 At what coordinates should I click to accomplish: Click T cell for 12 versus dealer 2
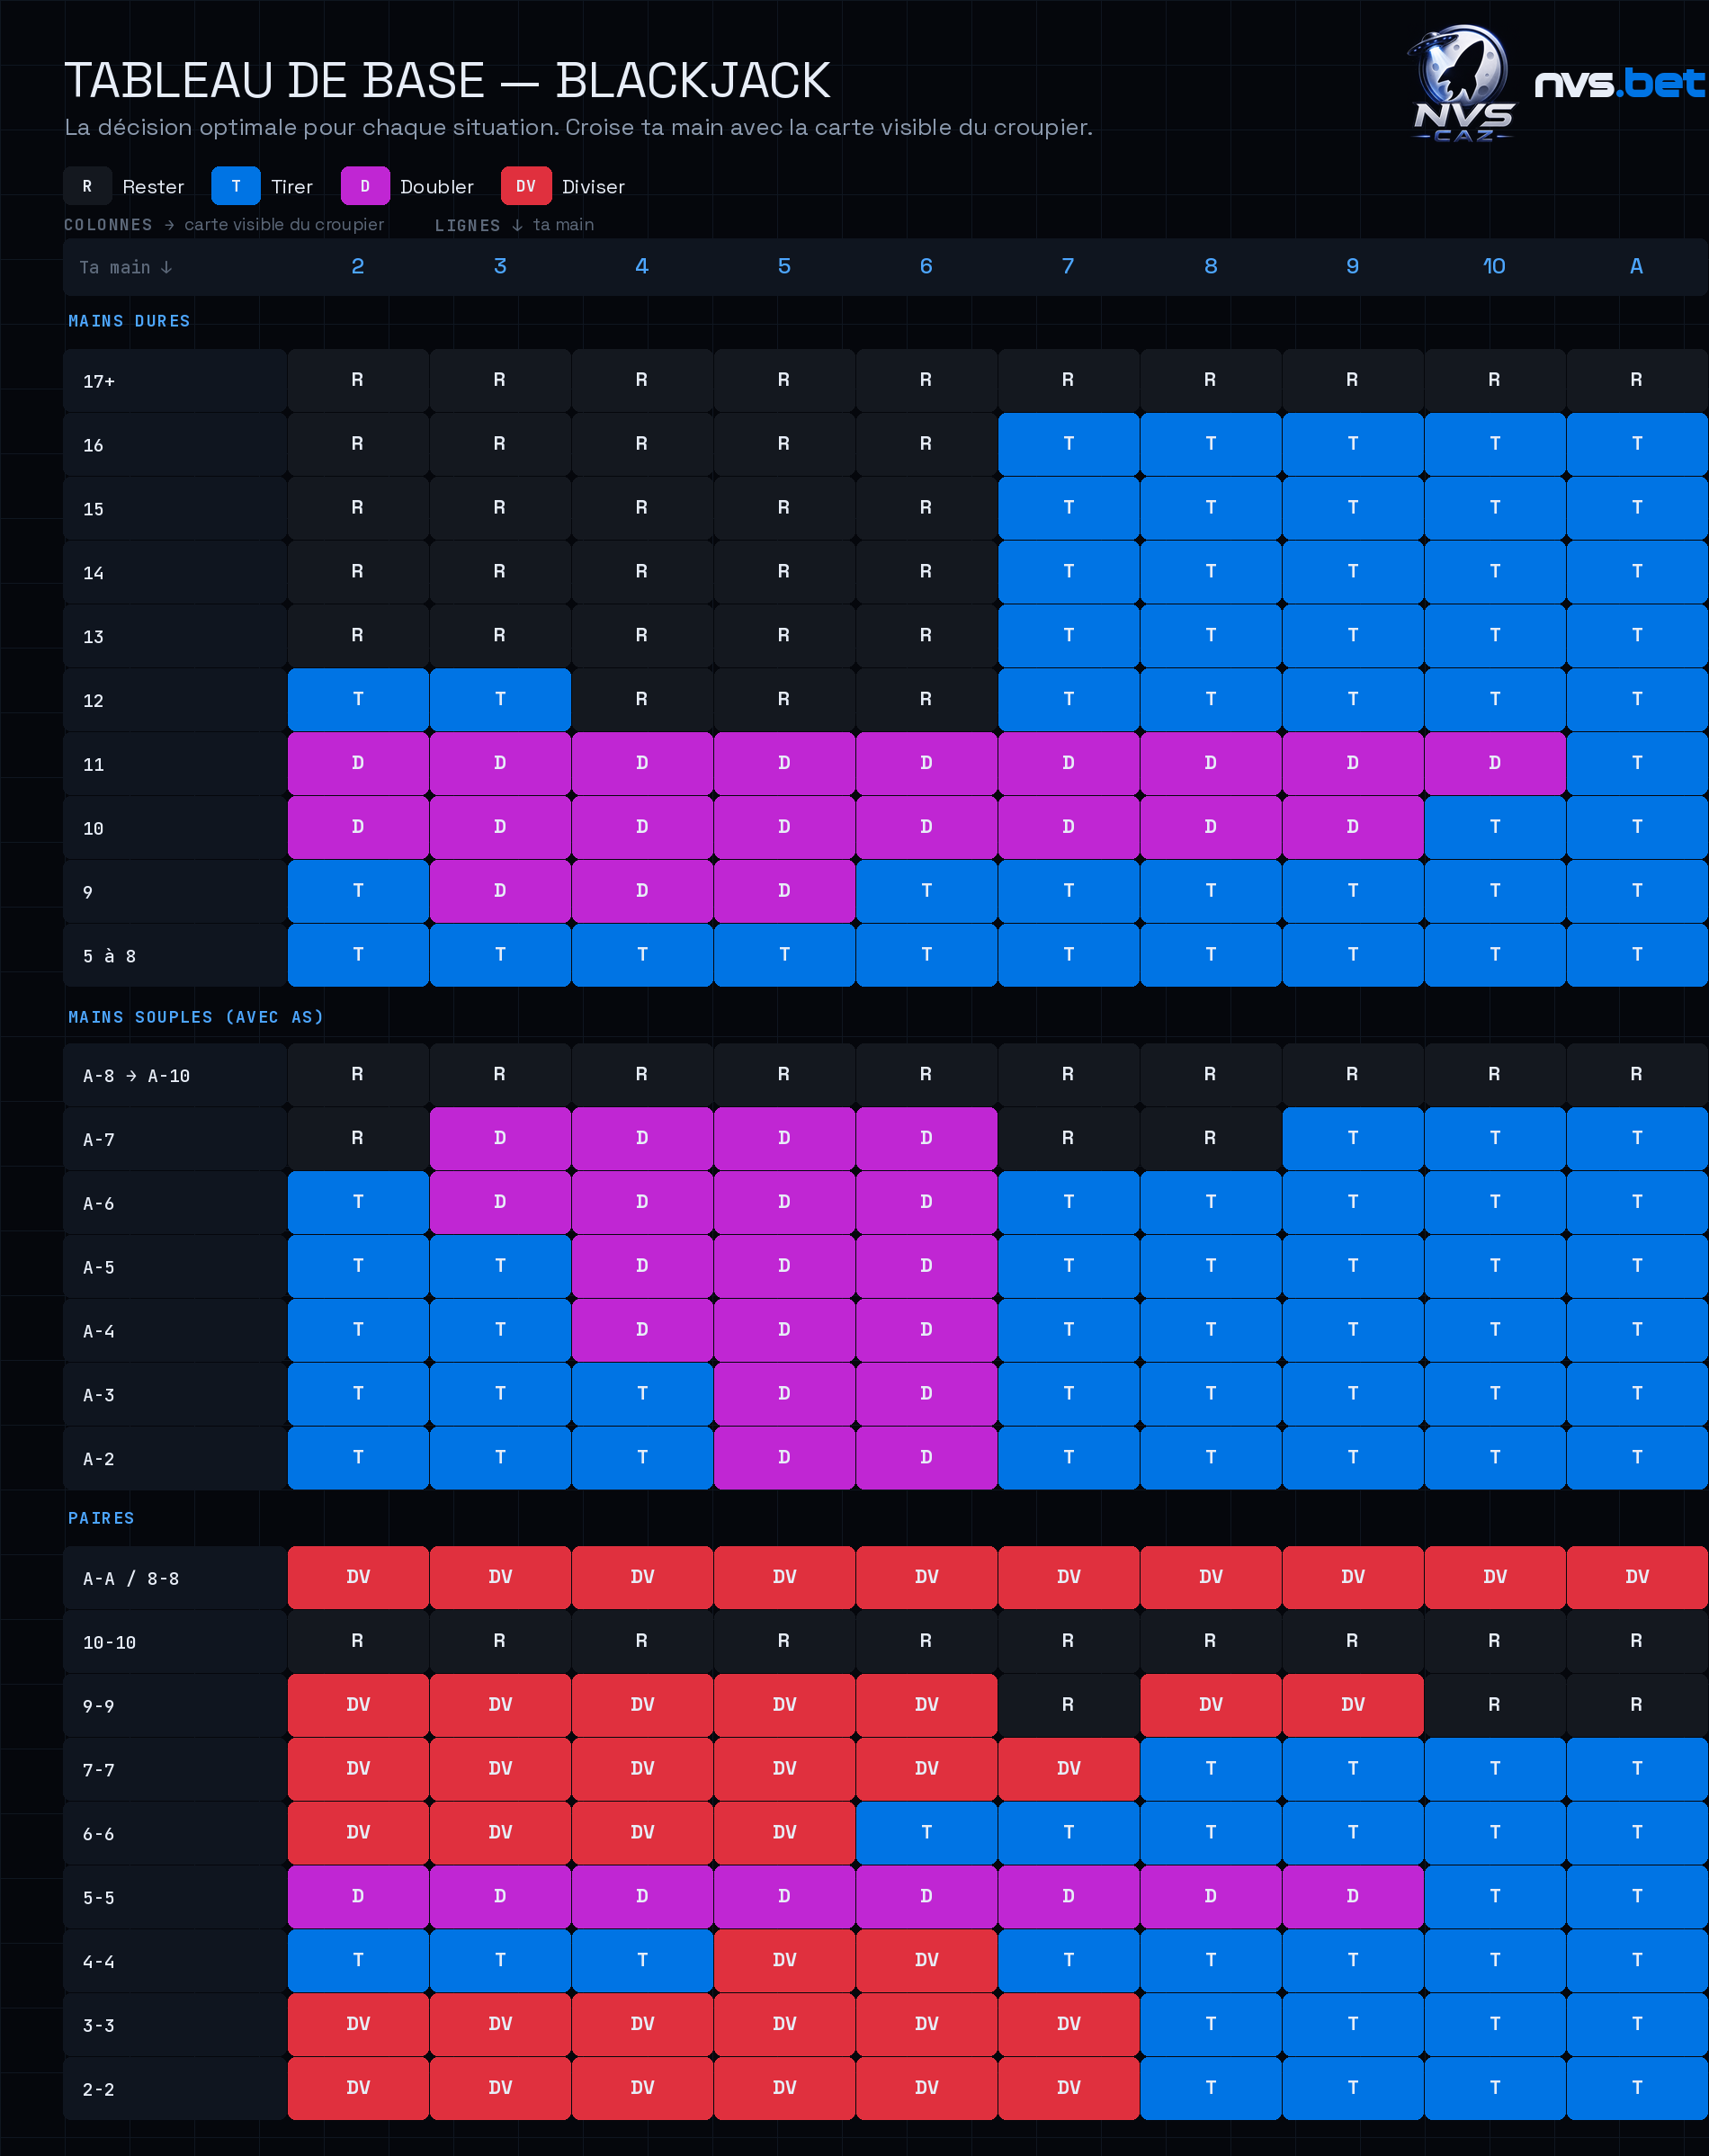coord(358,699)
